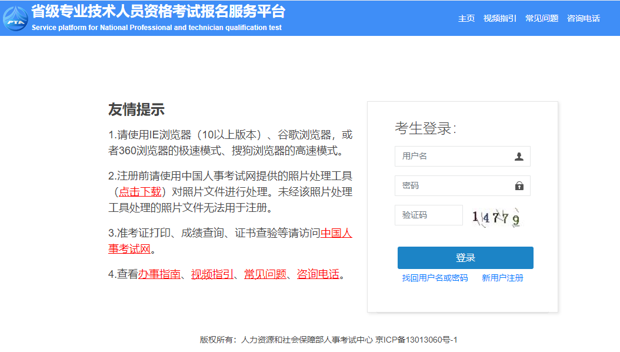Open the 咨询电话 top navigation item
Screen dimensions: 620x352
pyautogui.click(x=584, y=18)
